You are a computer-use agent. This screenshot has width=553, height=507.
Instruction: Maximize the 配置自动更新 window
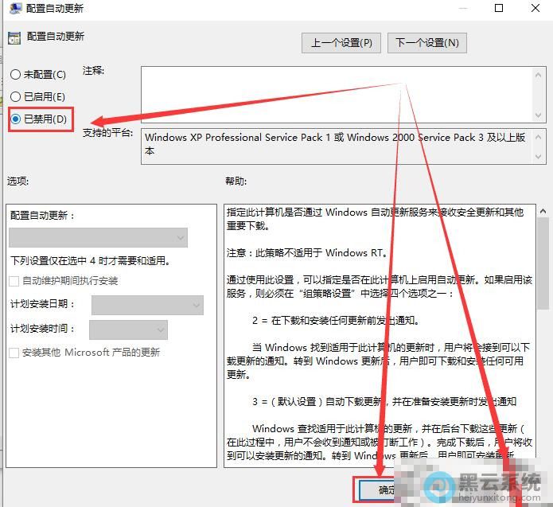499,9
